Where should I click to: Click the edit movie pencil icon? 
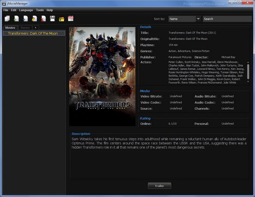click(x=34, y=19)
